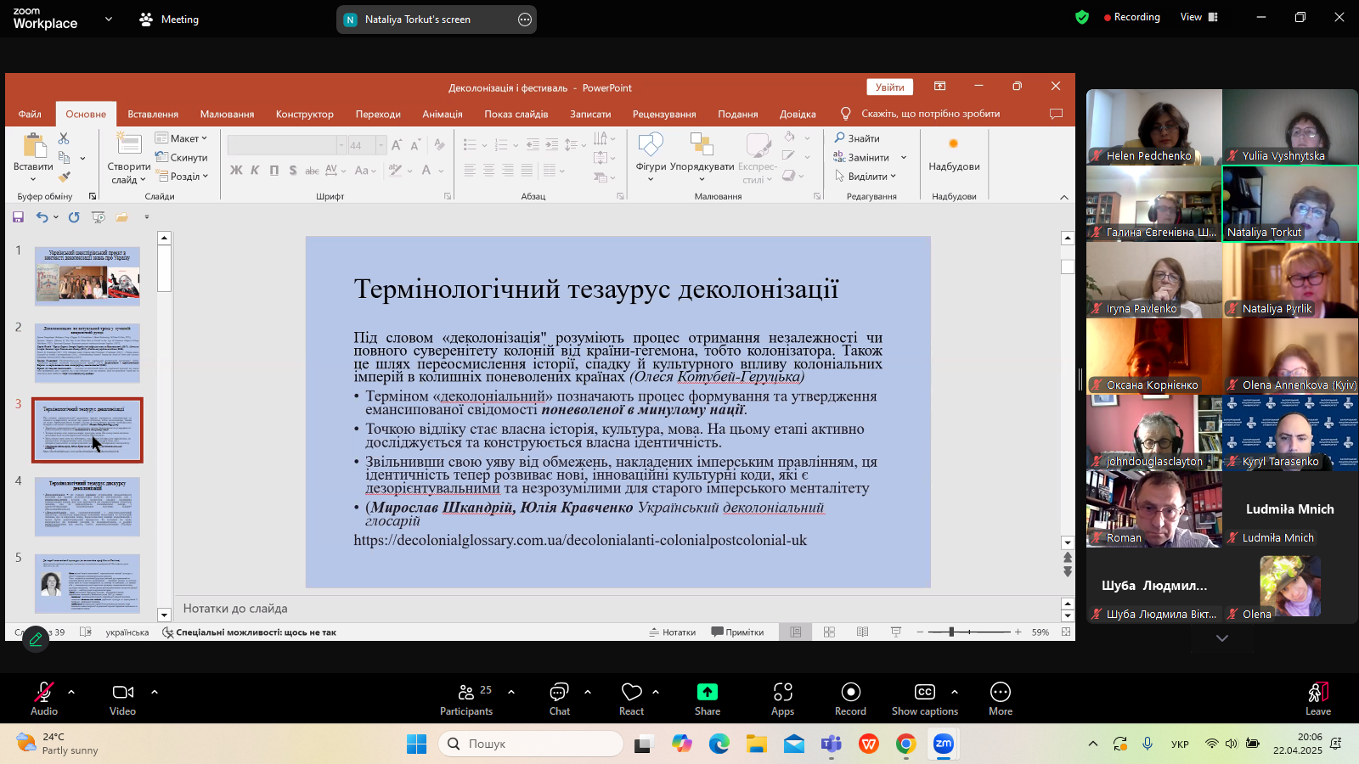Screen dimensions: 1359x764
Task: Open Zoom Apps
Action: point(782,699)
